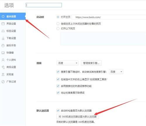
Task: Click the 个人资料 person icon
Action: (3, 60)
